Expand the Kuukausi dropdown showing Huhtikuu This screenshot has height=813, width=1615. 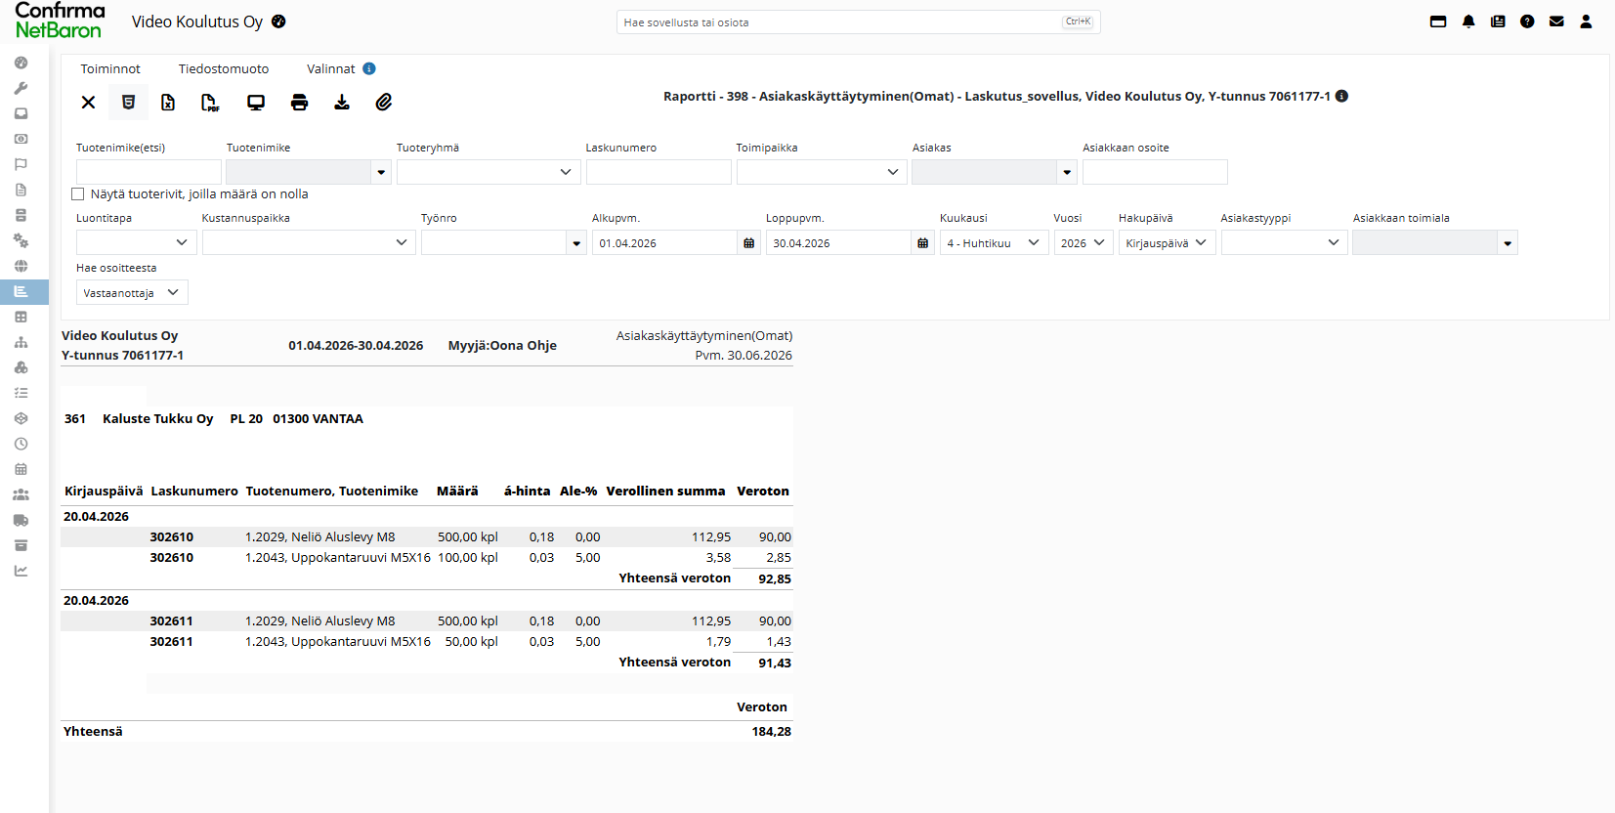point(994,242)
